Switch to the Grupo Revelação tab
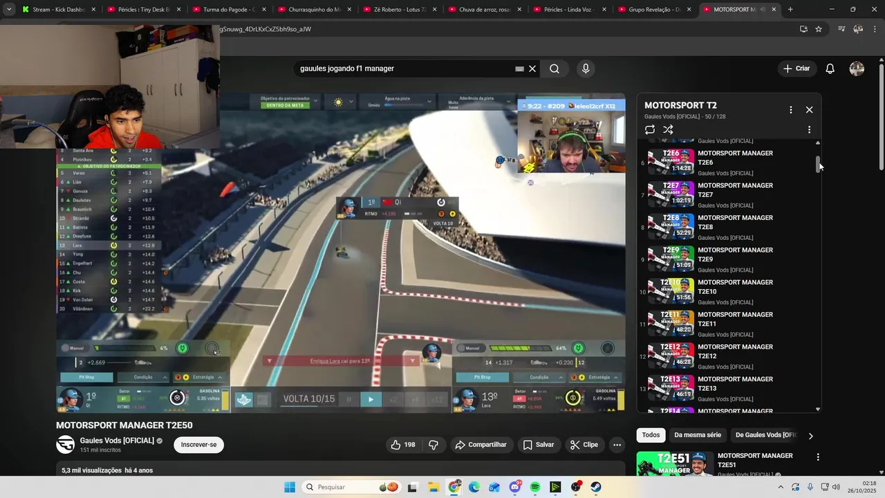 tap(654, 10)
